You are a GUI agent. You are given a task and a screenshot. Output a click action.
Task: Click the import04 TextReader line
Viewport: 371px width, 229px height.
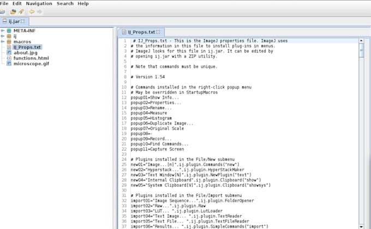(x=186, y=216)
